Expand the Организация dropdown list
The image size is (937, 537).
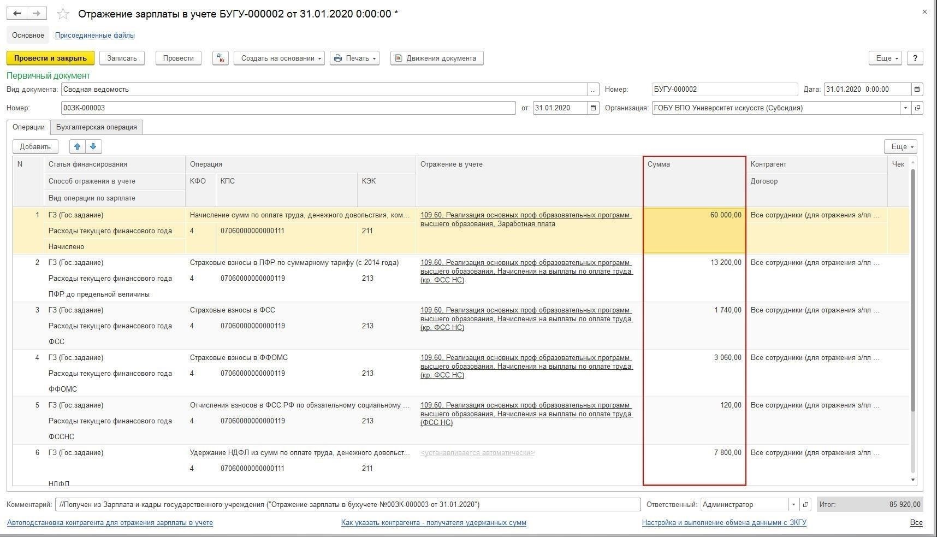pos(905,108)
